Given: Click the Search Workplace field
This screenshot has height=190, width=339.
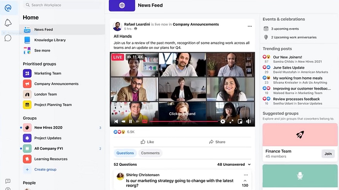Looking at the screenshot, I should point(62,5).
